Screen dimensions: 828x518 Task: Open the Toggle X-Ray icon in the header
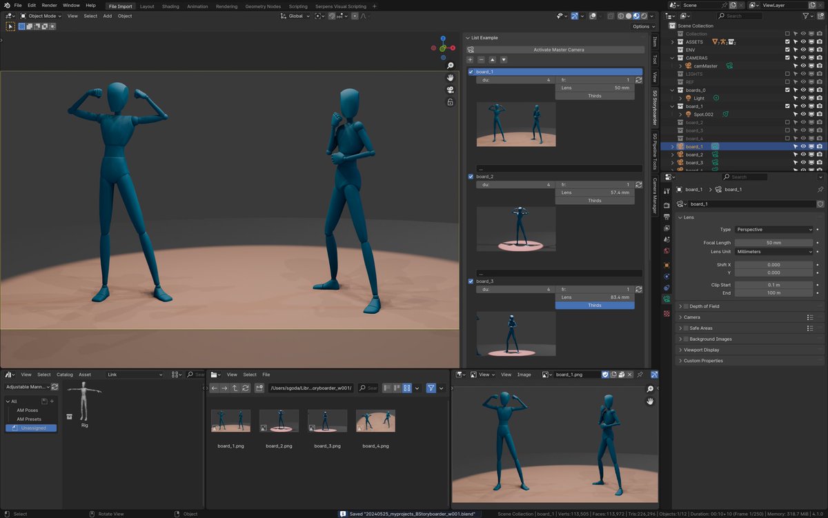coord(611,16)
